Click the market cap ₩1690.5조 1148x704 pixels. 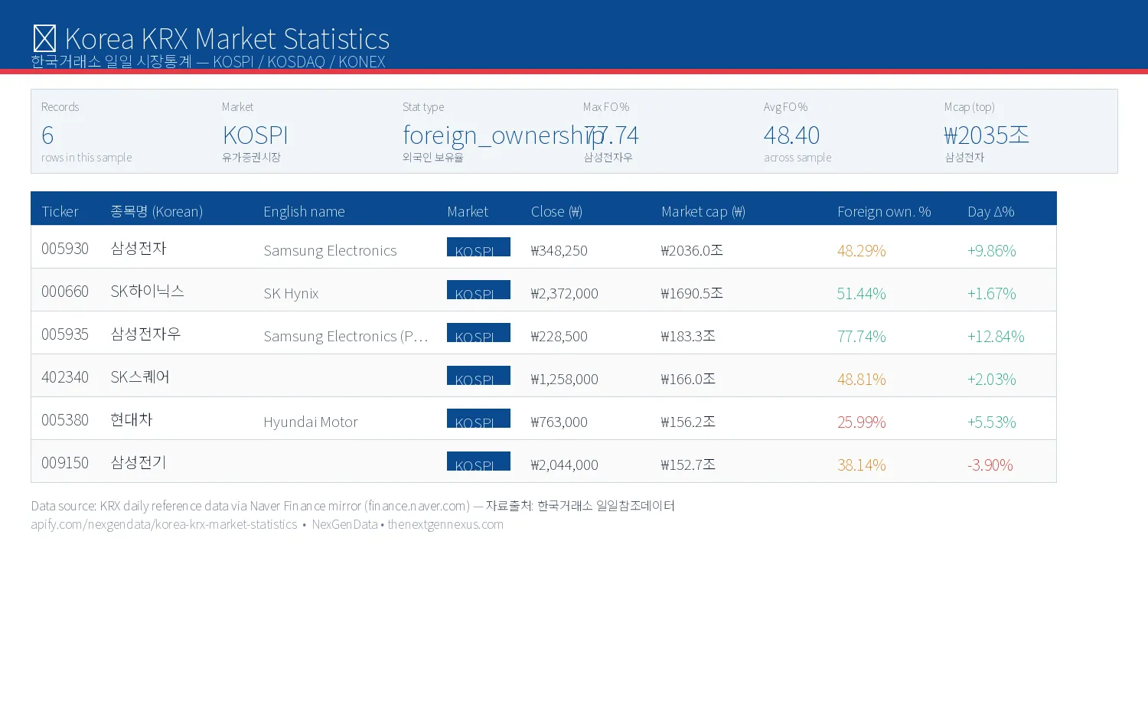click(x=692, y=294)
